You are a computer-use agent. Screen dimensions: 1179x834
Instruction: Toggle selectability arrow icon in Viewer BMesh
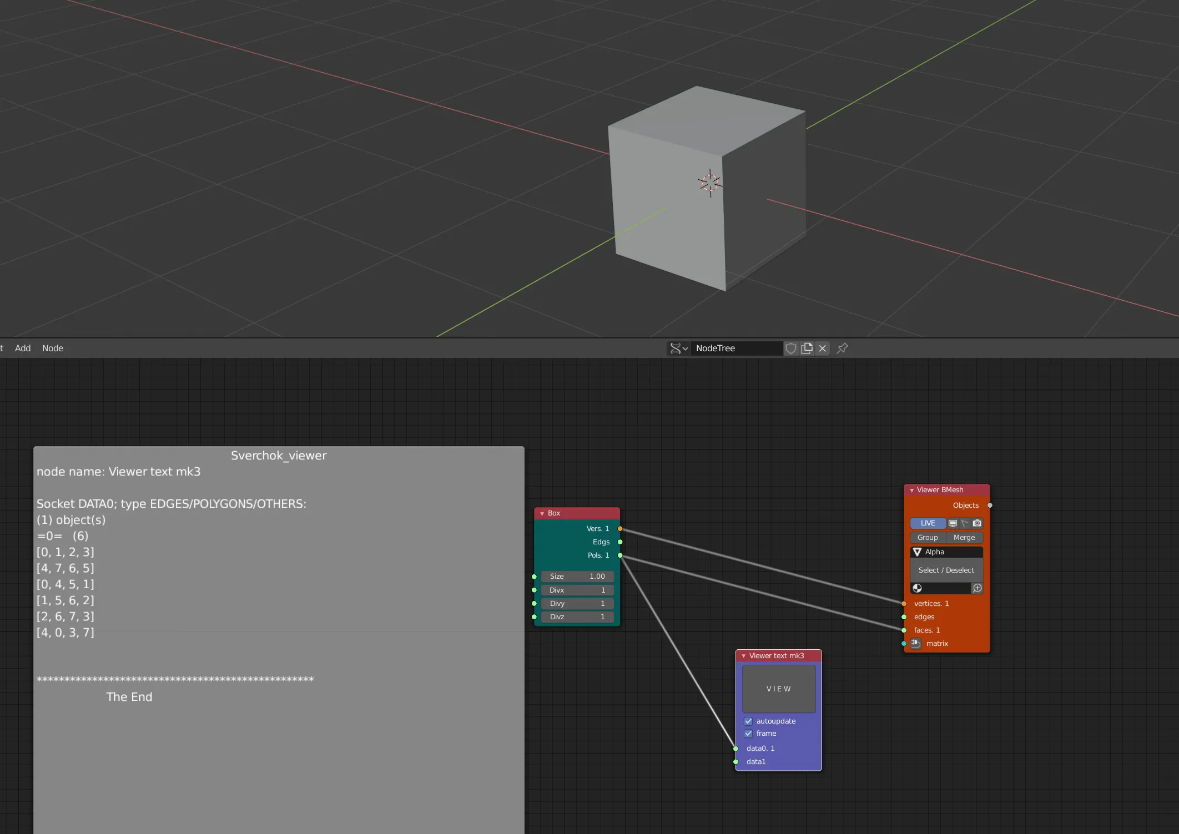tap(965, 523)
